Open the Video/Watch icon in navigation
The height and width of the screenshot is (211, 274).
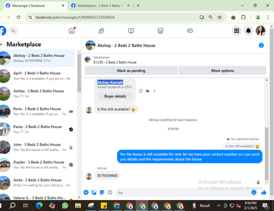tap(131, 31)
